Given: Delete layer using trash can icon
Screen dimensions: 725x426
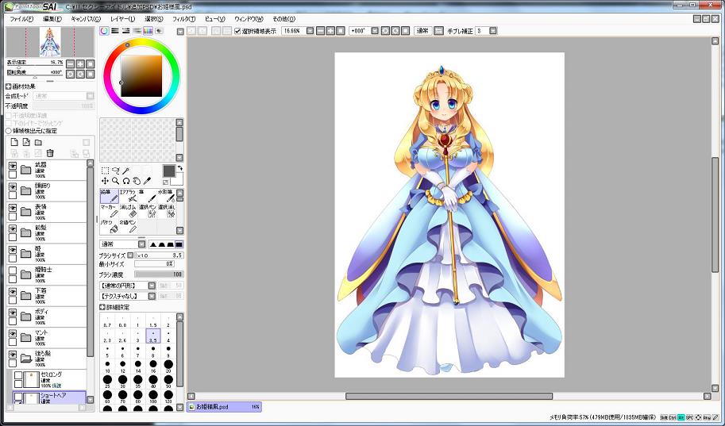Looking at the screenshot, I should (50, 153).
